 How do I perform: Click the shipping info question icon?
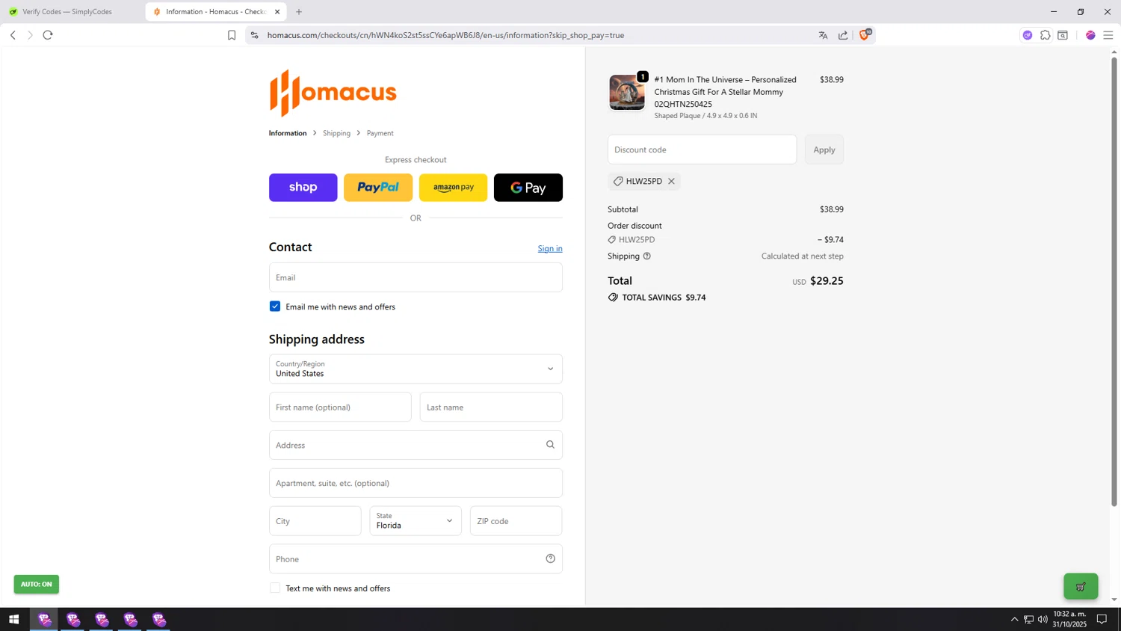click(x=647, y=256)
